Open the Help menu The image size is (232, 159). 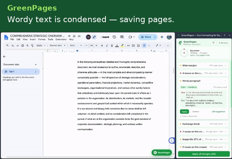71,40
